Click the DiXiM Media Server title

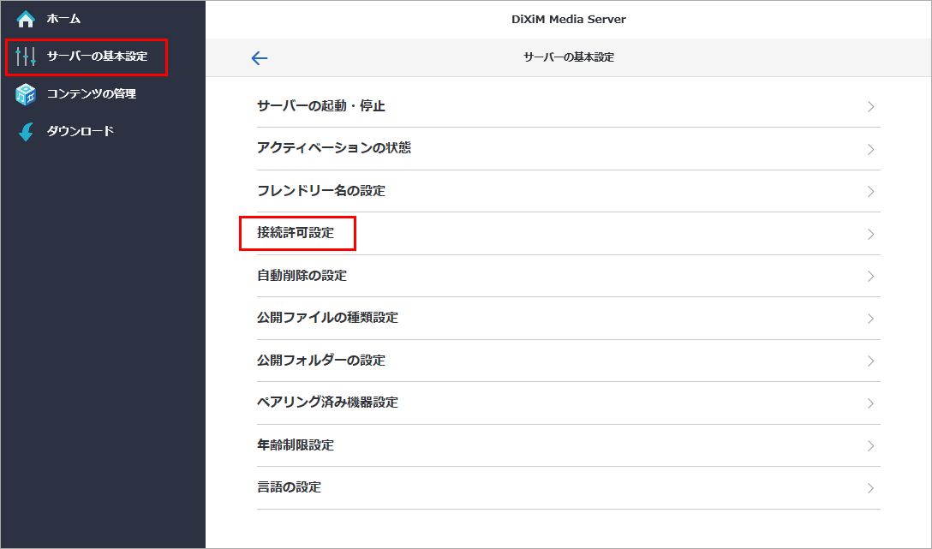[x=569, y=19]
